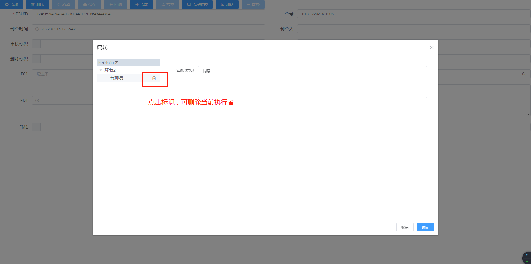Click the 删除 toolbar button
Viewport: 531px width, 264px height.
[38, 5]
